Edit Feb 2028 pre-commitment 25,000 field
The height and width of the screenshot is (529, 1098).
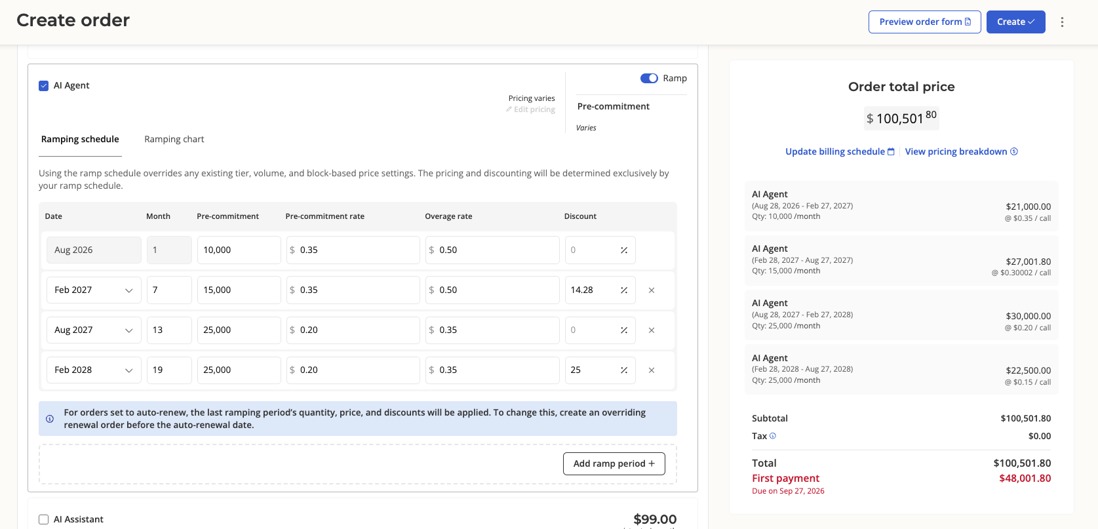click(x=239, y=370)
